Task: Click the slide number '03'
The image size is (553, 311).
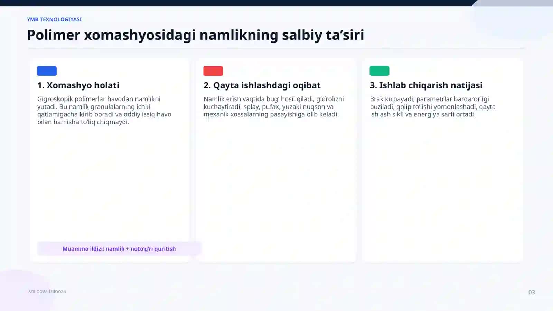Action: point(532,292)
